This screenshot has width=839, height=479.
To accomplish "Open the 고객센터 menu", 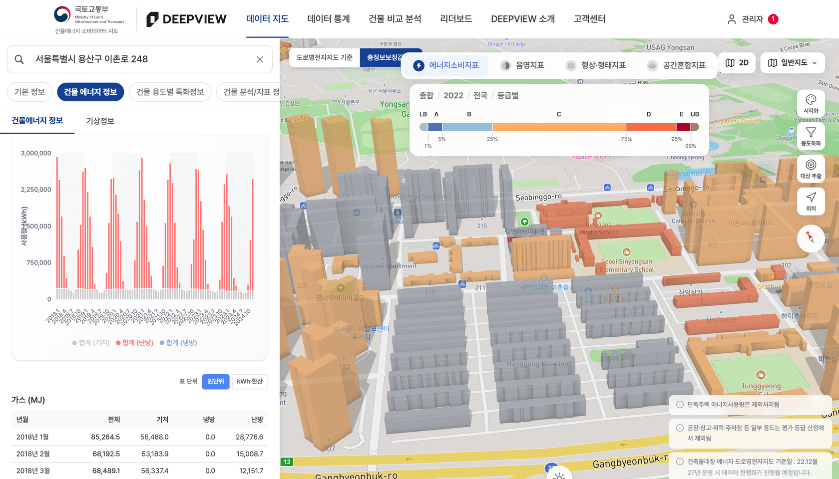I will point(590,19).
